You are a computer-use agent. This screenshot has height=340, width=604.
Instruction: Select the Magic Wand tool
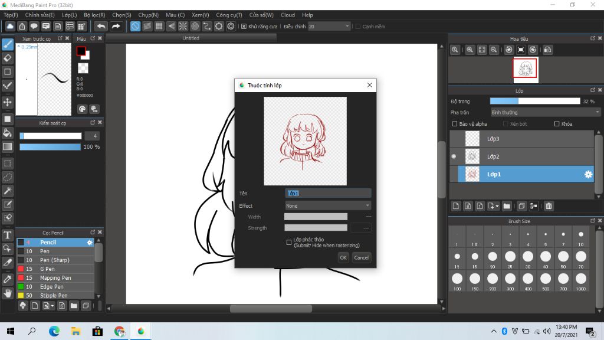tap(7, 191)
